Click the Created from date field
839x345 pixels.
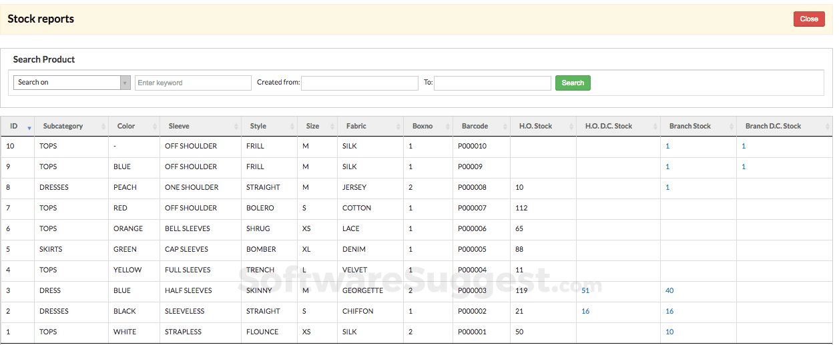tap(360, 83)
